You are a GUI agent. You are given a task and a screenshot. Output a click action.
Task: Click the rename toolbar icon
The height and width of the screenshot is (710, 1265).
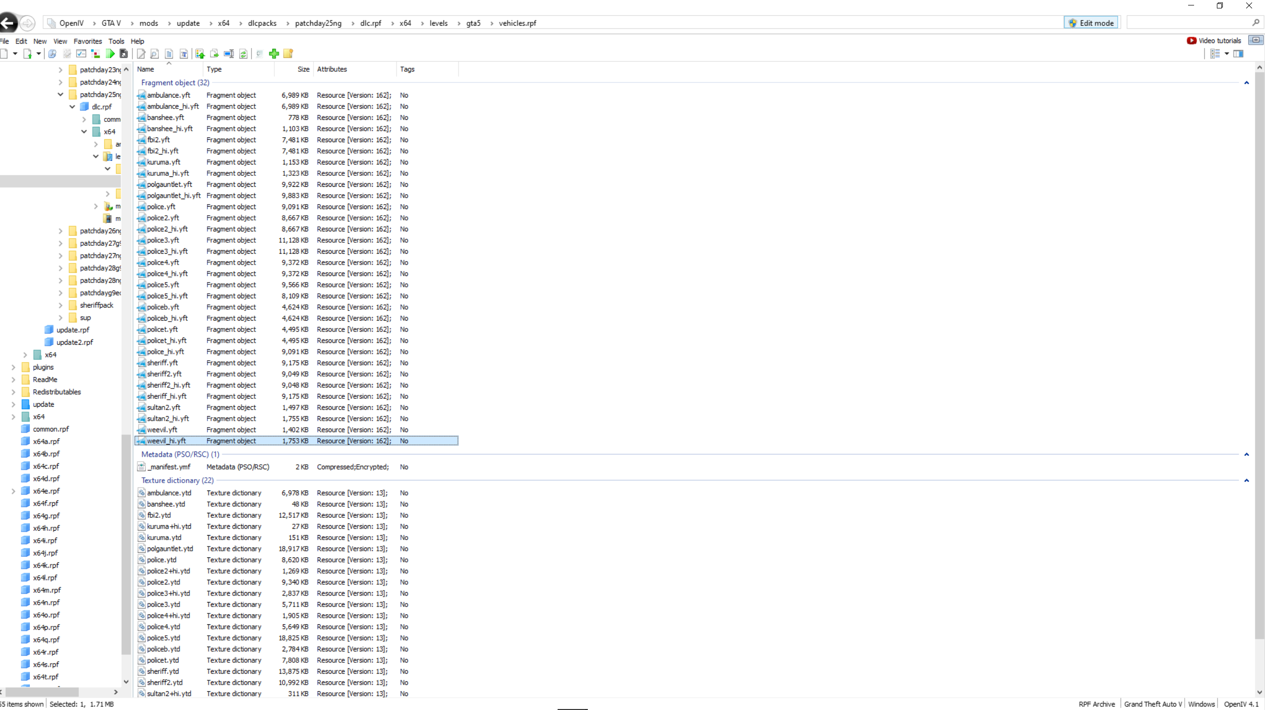pos(229,54)
